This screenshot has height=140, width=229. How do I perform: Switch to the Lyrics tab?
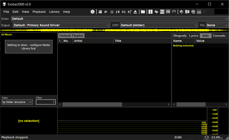coord(194,36)
